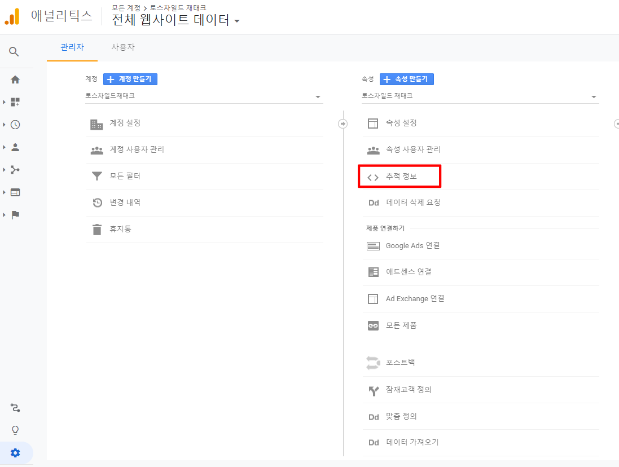Select the 관리자 tab
This screenshot has width=619, height=467.
(x=72, y=47)
